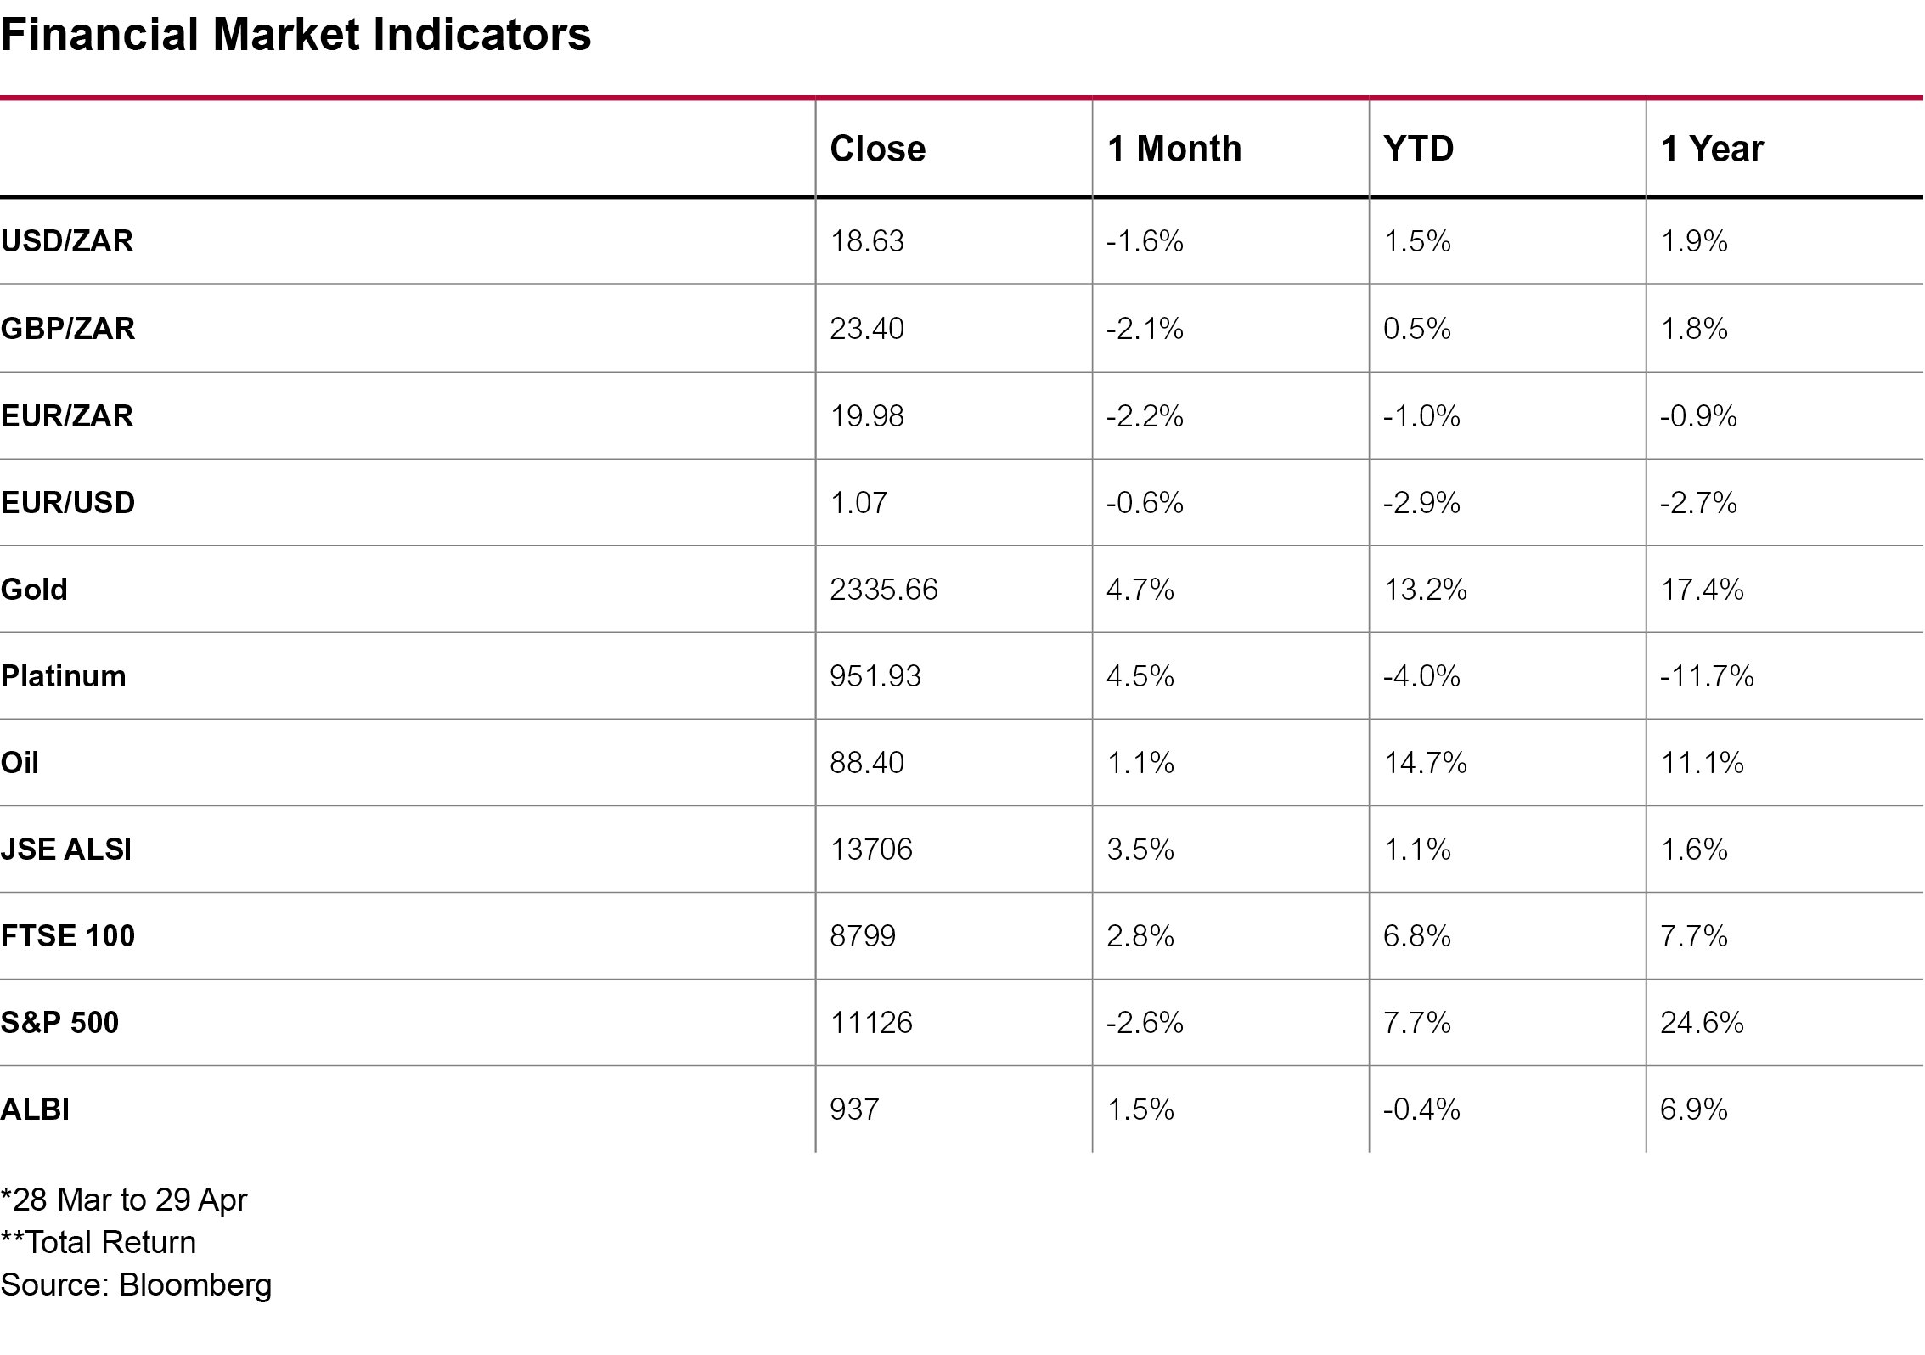Click the 28 Mar to 29 Apr footnote

point(124,1200)
